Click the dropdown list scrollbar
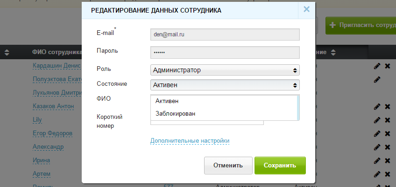Viewport: 396px width, 187px height. point(298,108)
